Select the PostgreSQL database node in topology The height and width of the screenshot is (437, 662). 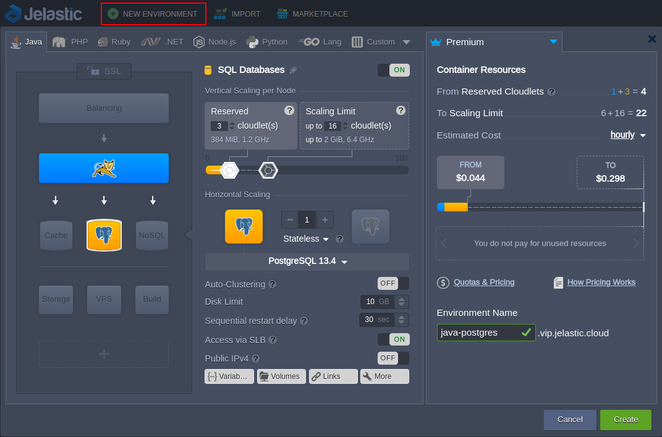(104, 235)
